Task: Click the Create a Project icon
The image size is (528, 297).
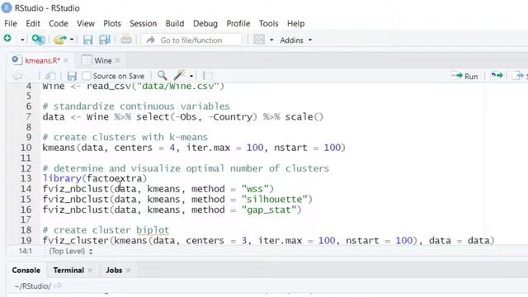Action: click(38, 40)
